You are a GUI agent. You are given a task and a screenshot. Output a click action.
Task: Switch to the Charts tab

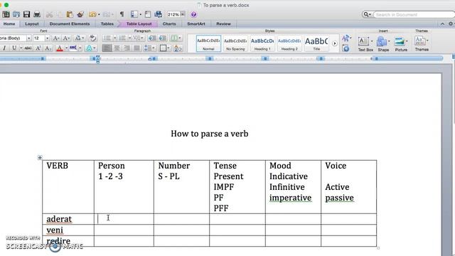click(169, 23)
